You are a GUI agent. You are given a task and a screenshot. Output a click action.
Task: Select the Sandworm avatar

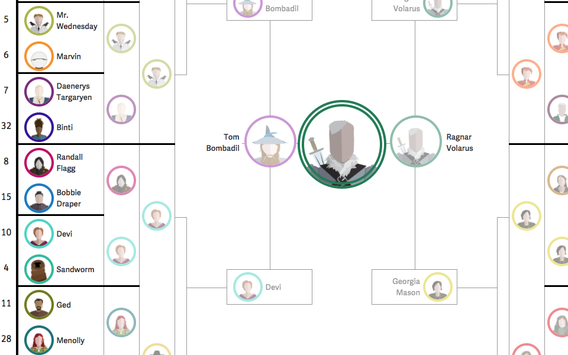pyautogui.click(x=39, y=269)
